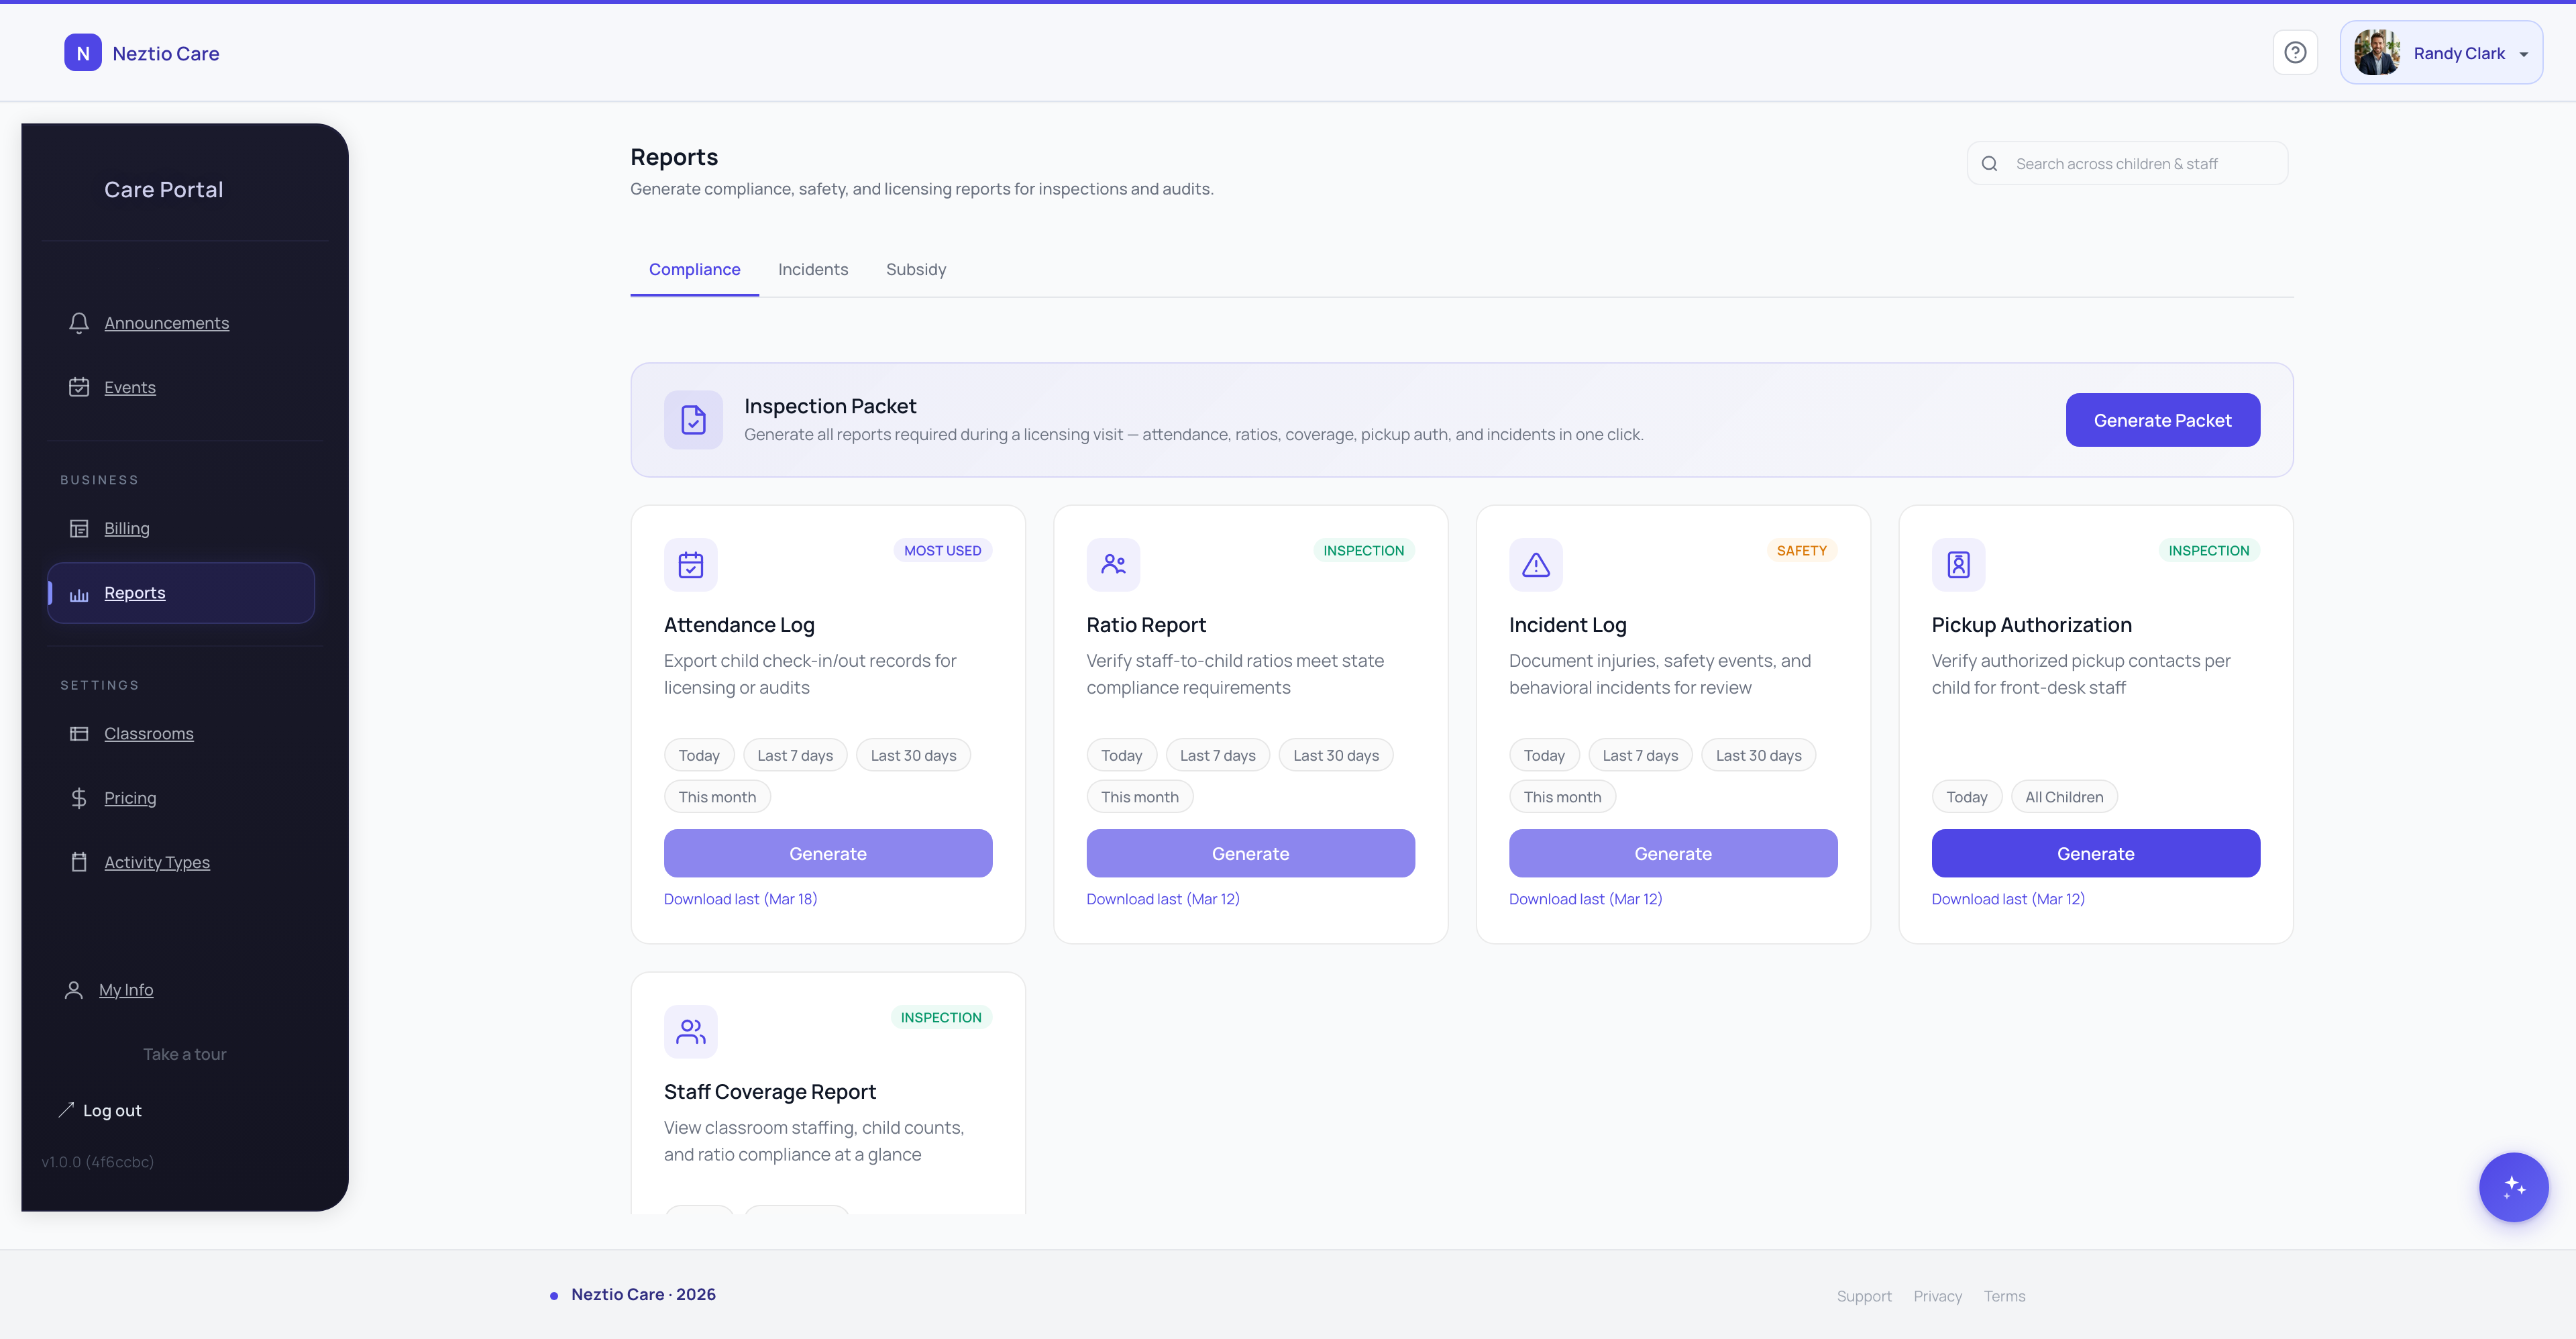Open the AI assistant sparkle button

[x=2513, y=1187]
